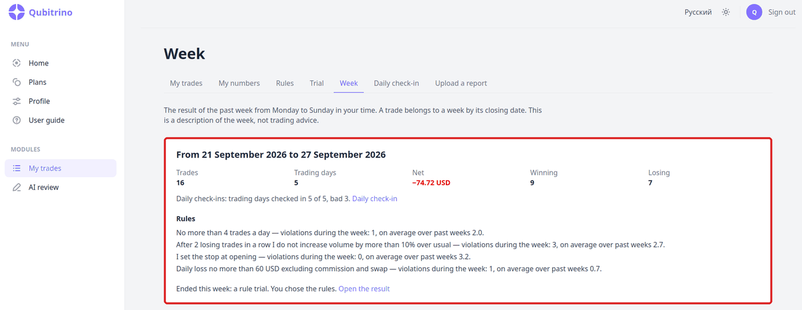Image resolution: width=802 pixels, height=310 pixels.
Task: Click the AI review pencil icon
Action: pyautogui.click(x=17, y=188)
